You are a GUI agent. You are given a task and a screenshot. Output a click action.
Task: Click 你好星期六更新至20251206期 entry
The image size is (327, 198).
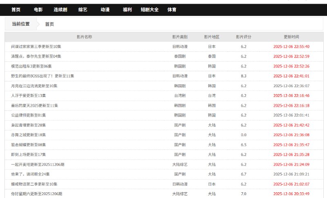pyautogui.click(x=36, y=194)
